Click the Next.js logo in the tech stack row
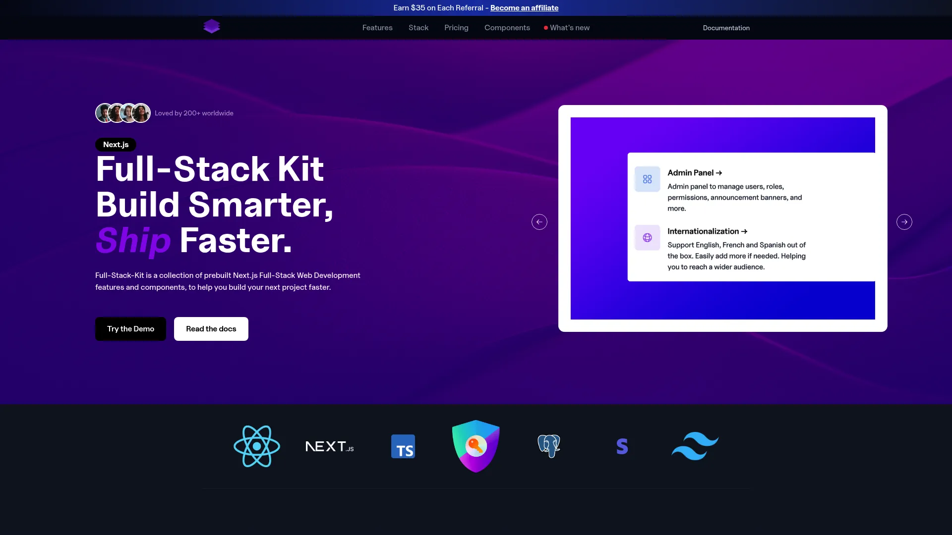952x535 pixels. click(329, 446)
